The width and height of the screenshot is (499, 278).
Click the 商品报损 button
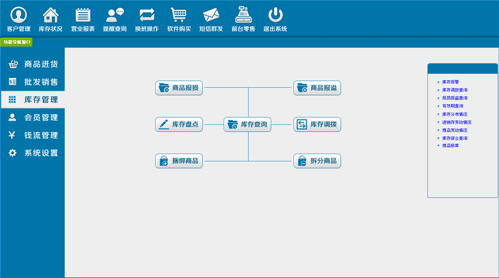coord(179,88)
